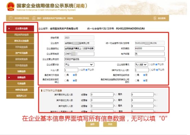Choose 是 for 是否有对外担保

point(66,75)
